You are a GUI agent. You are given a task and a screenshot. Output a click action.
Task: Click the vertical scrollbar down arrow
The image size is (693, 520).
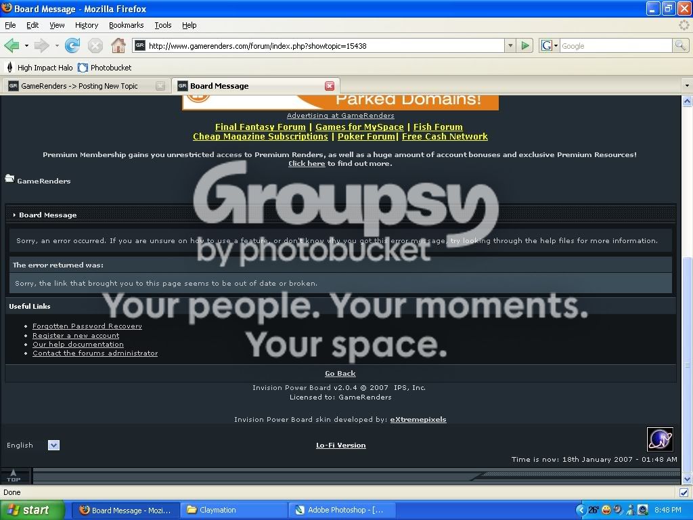point(688,479)
